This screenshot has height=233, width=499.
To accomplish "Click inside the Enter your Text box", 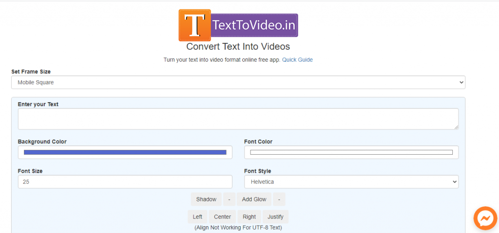I will [238, 119].
